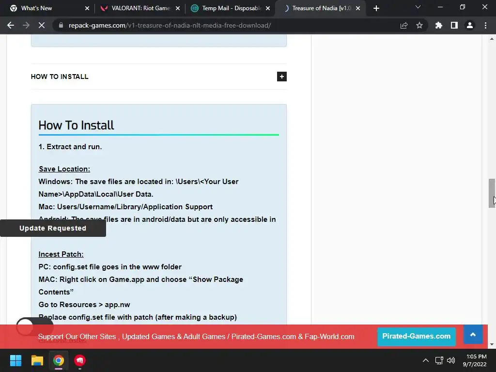
Task: Click the scroll-to-top arrow button
Action: 473,334
